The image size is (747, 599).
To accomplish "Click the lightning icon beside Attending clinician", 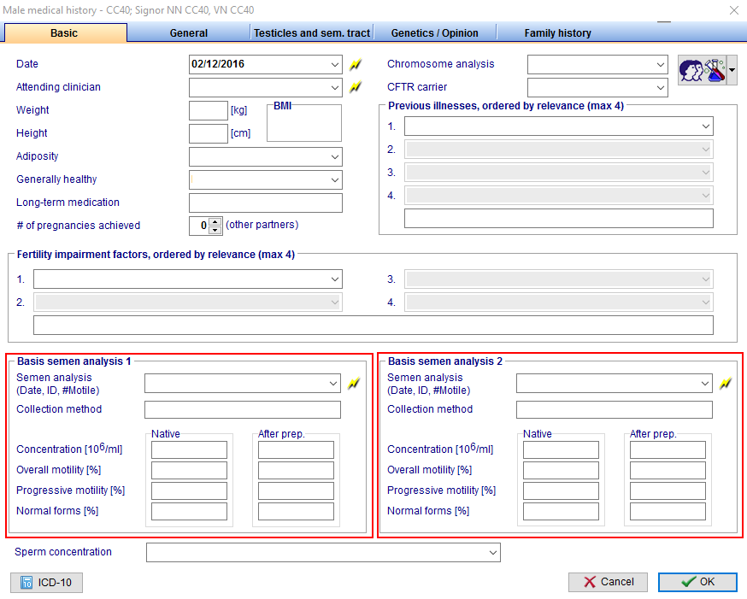I will coord(356,87).
